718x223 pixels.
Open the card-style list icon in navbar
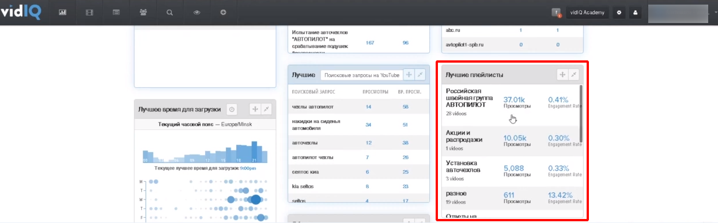point(116,12)
